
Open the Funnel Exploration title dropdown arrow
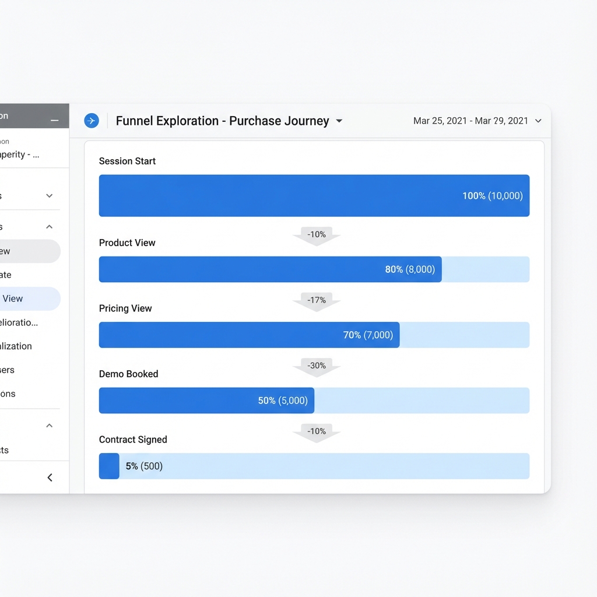tap(339, 121)
